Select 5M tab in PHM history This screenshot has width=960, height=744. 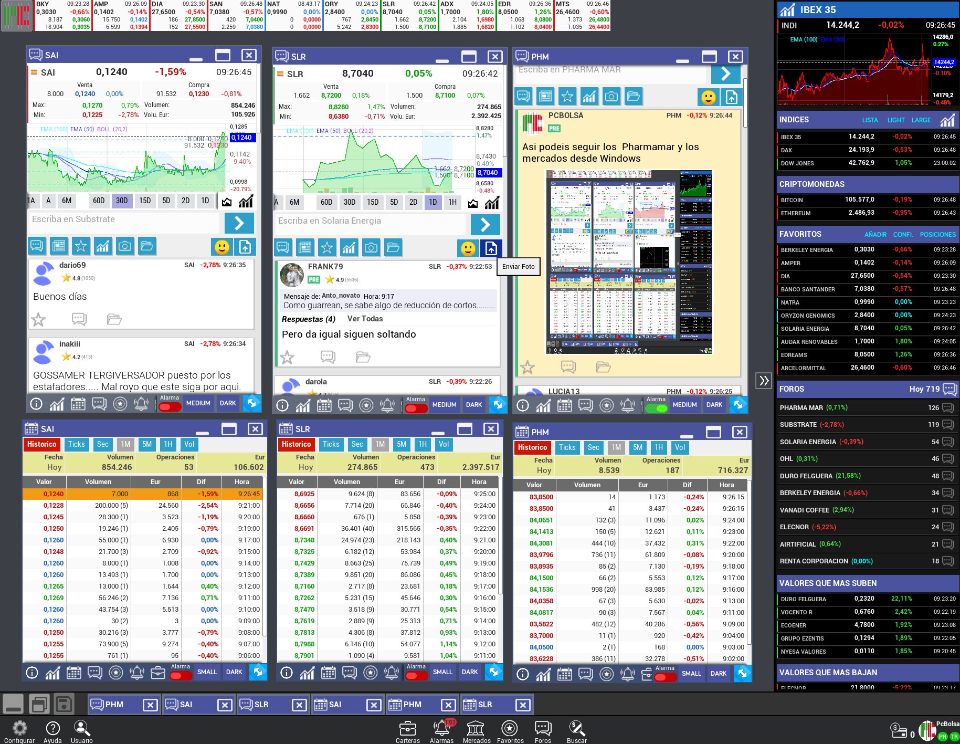pos(638,447)
